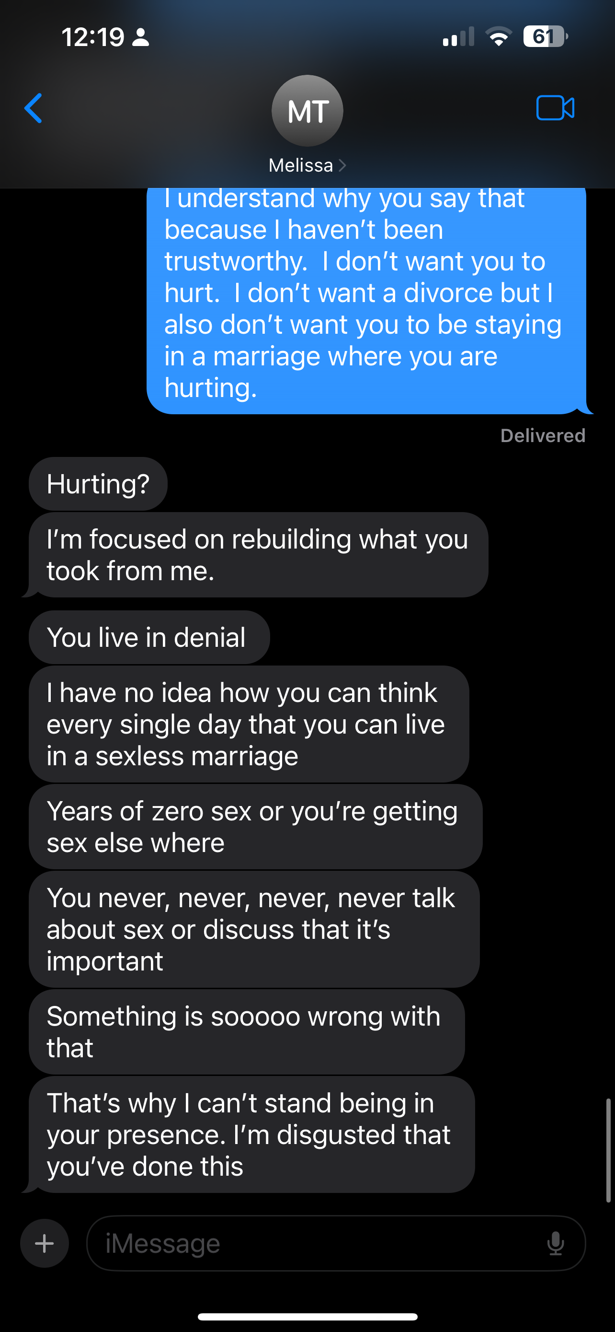615x1332 pixels.
Task: Tap the conversation scroll indicator
Action: (608, 1150)
